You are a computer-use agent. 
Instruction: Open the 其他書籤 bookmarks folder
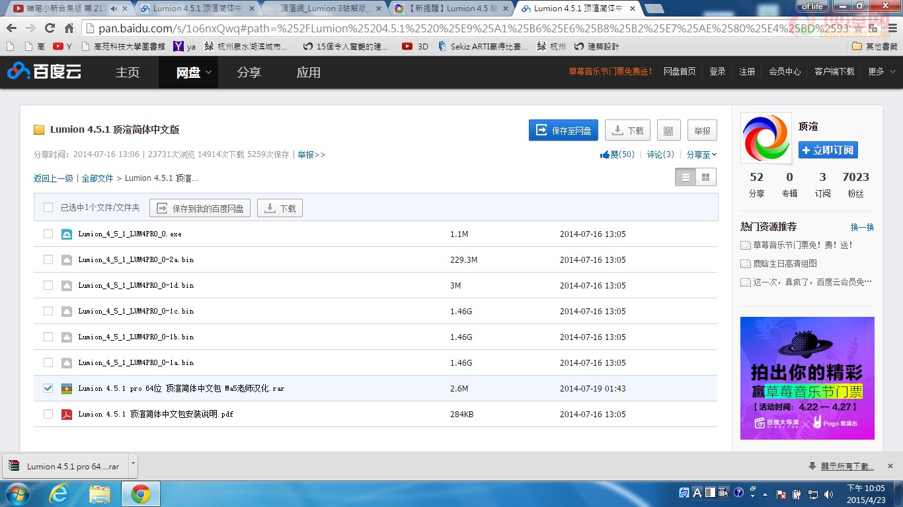874,46
